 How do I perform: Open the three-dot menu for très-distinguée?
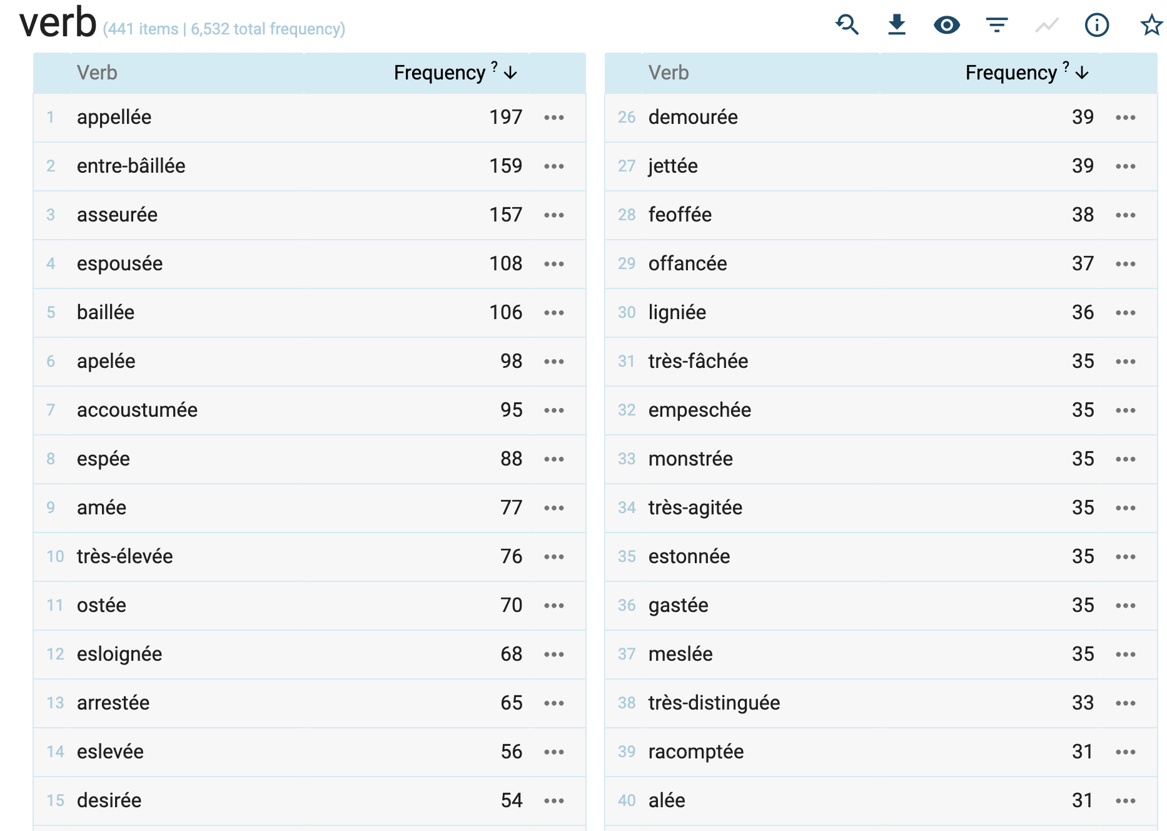click(1126, 703)
